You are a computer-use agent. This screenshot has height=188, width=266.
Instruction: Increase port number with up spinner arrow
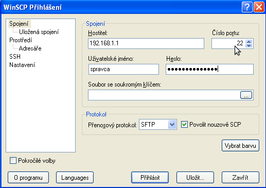(249, 41)
